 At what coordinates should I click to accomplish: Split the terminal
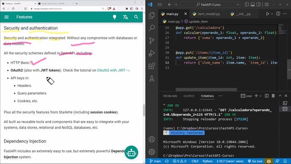click(x=267, y=96)
